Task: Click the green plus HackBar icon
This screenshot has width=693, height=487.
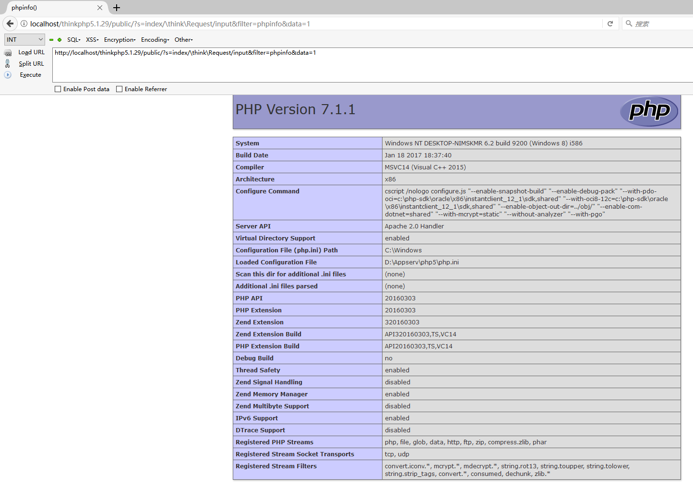Action: pyautogui.click(x=60, y=40)
